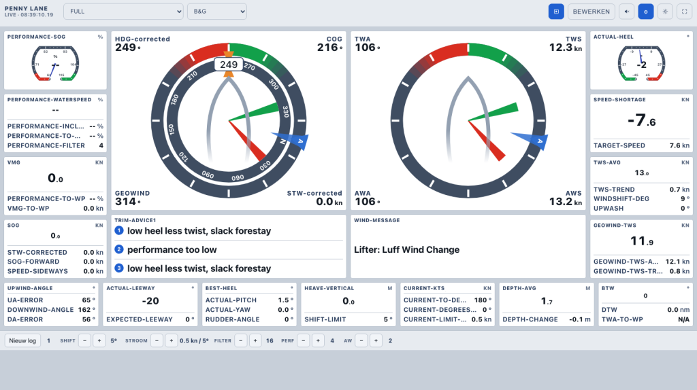Click the AWA 106 value

[367, 201]
